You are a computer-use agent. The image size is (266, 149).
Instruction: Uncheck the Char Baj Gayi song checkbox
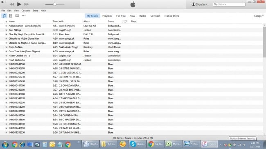tap(6, 34)
